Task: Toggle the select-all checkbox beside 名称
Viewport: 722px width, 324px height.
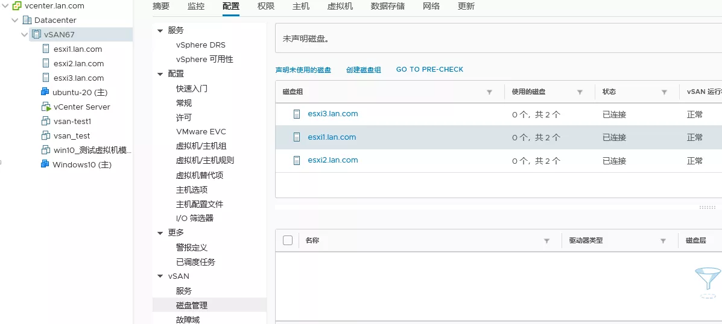Action: (288, 240)
